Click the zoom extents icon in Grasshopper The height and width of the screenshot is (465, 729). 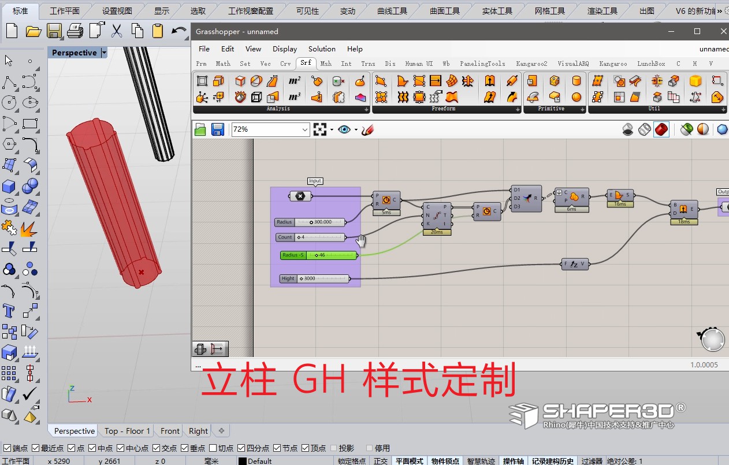pyautogui.click(x=320, y=129)
